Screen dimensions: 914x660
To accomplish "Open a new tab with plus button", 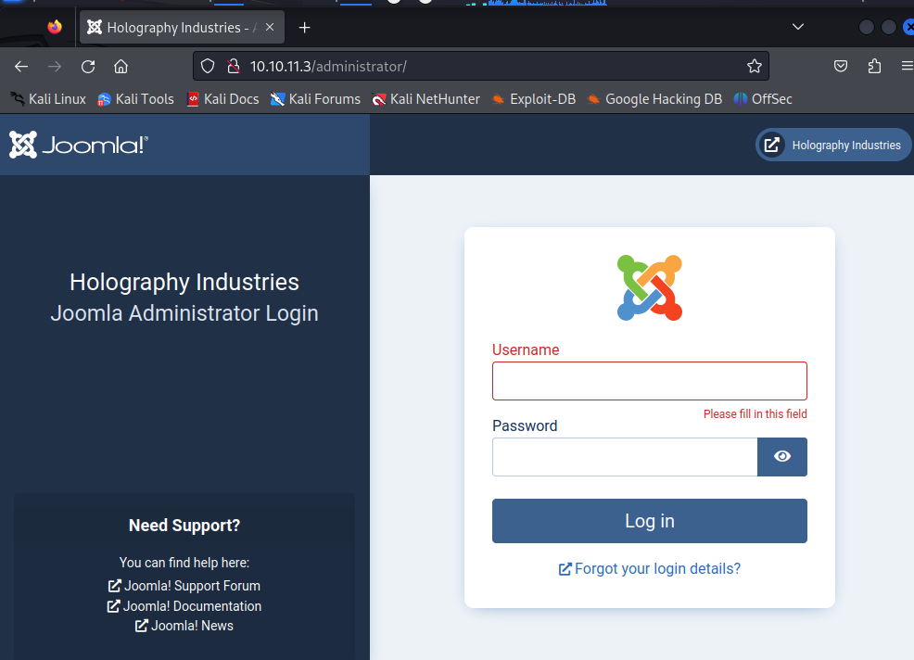I will click(x=304, y=28).
